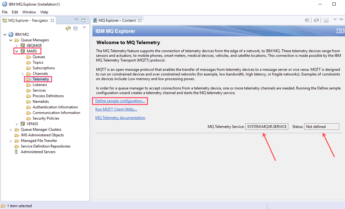The image size is (345, 209).
Task: Select the Authentication Information tree label
Action: 55,107
